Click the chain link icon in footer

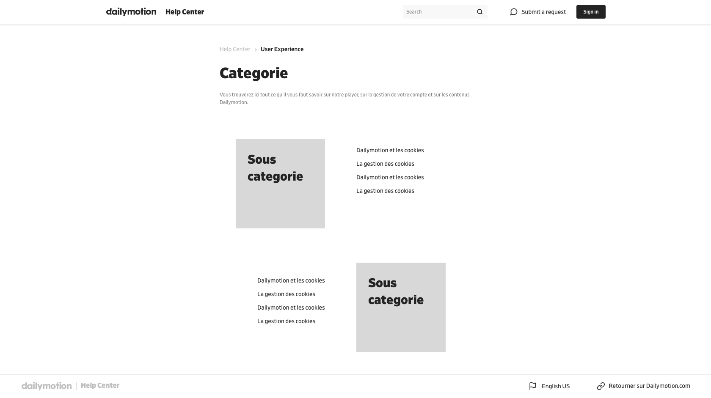point(601,386)
